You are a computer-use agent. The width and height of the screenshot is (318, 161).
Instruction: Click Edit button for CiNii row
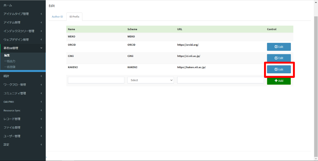point(279,58)
